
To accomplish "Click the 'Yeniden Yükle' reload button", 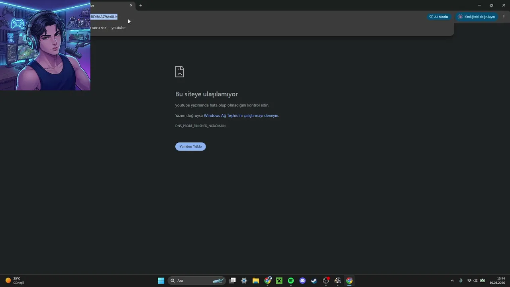I will 190,147.
